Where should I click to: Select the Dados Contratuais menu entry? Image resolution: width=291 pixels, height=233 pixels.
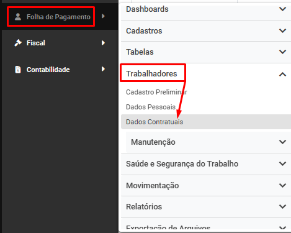coord(206,122)
